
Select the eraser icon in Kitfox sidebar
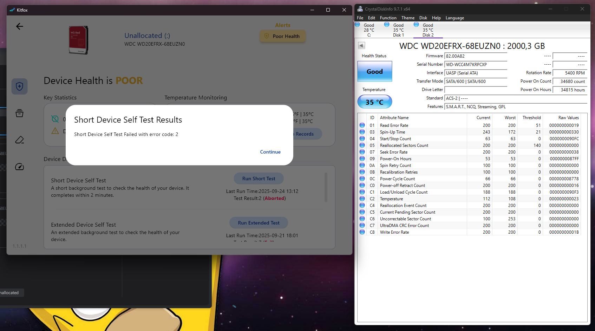[20, 140]
